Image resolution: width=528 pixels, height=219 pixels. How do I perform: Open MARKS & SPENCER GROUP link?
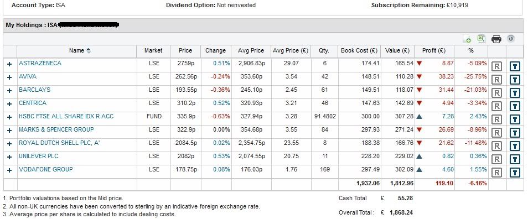click(x=56, y=129)
